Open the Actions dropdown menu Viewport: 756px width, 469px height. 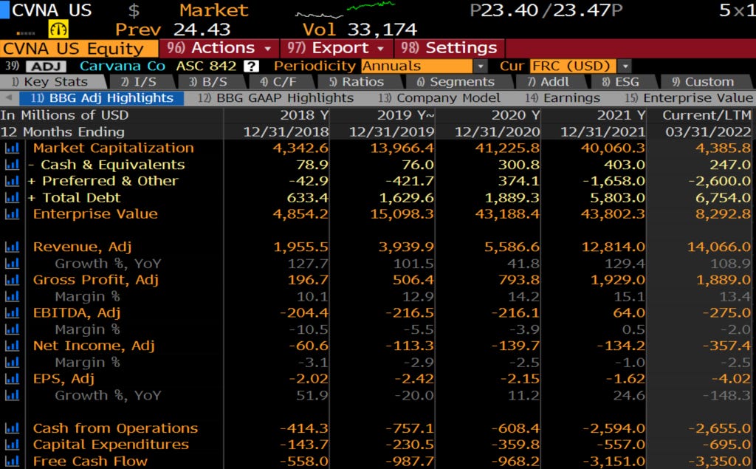(x=219, y=48)
